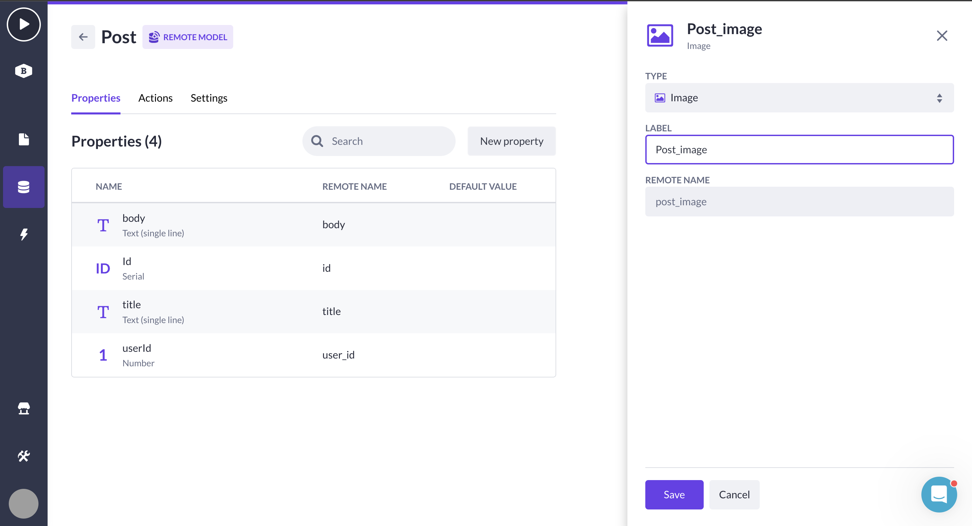This screenshot has width=972, height=526.
Task: Click the body remote name cell
Action: tap(333, 225)
